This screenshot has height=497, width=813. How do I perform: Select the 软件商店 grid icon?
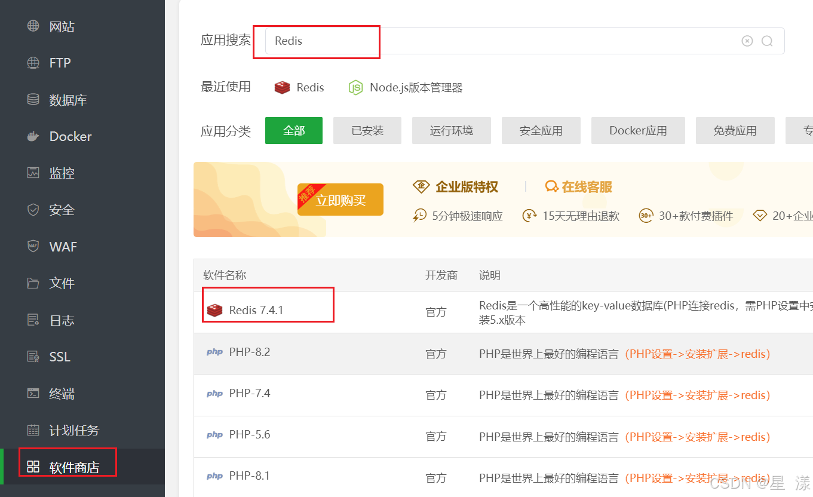tap(33, 467)
